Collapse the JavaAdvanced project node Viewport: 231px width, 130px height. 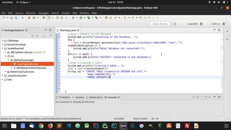point(3,48)
